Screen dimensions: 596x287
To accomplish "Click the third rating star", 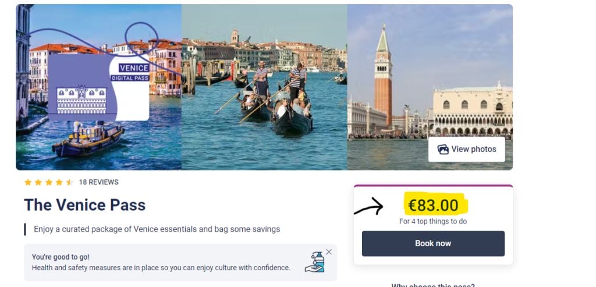I will click(49, 182).
